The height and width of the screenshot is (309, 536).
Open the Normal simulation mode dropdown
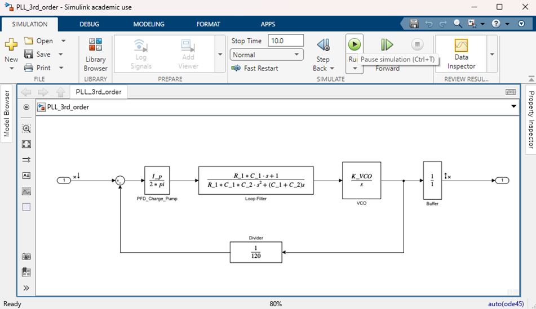point(267,55)
